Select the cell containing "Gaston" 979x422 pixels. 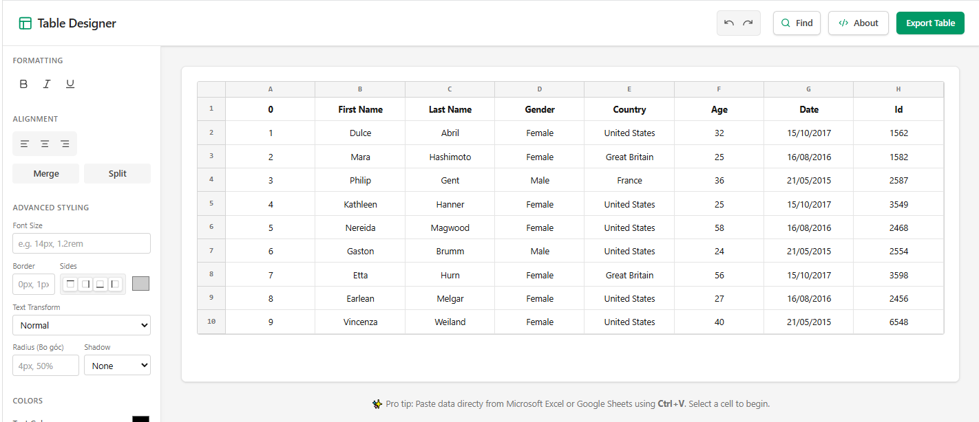click(360, 252)
